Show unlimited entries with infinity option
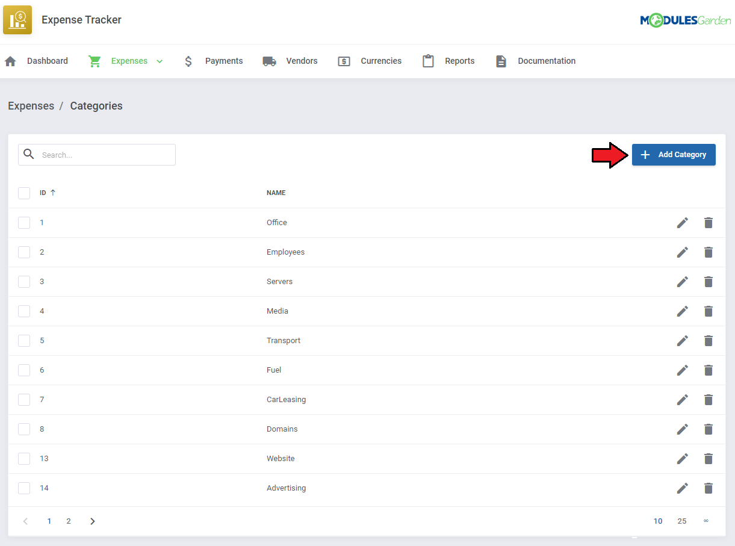The width and height of the screenshot is (735, 546). click(x=706, y=521)
